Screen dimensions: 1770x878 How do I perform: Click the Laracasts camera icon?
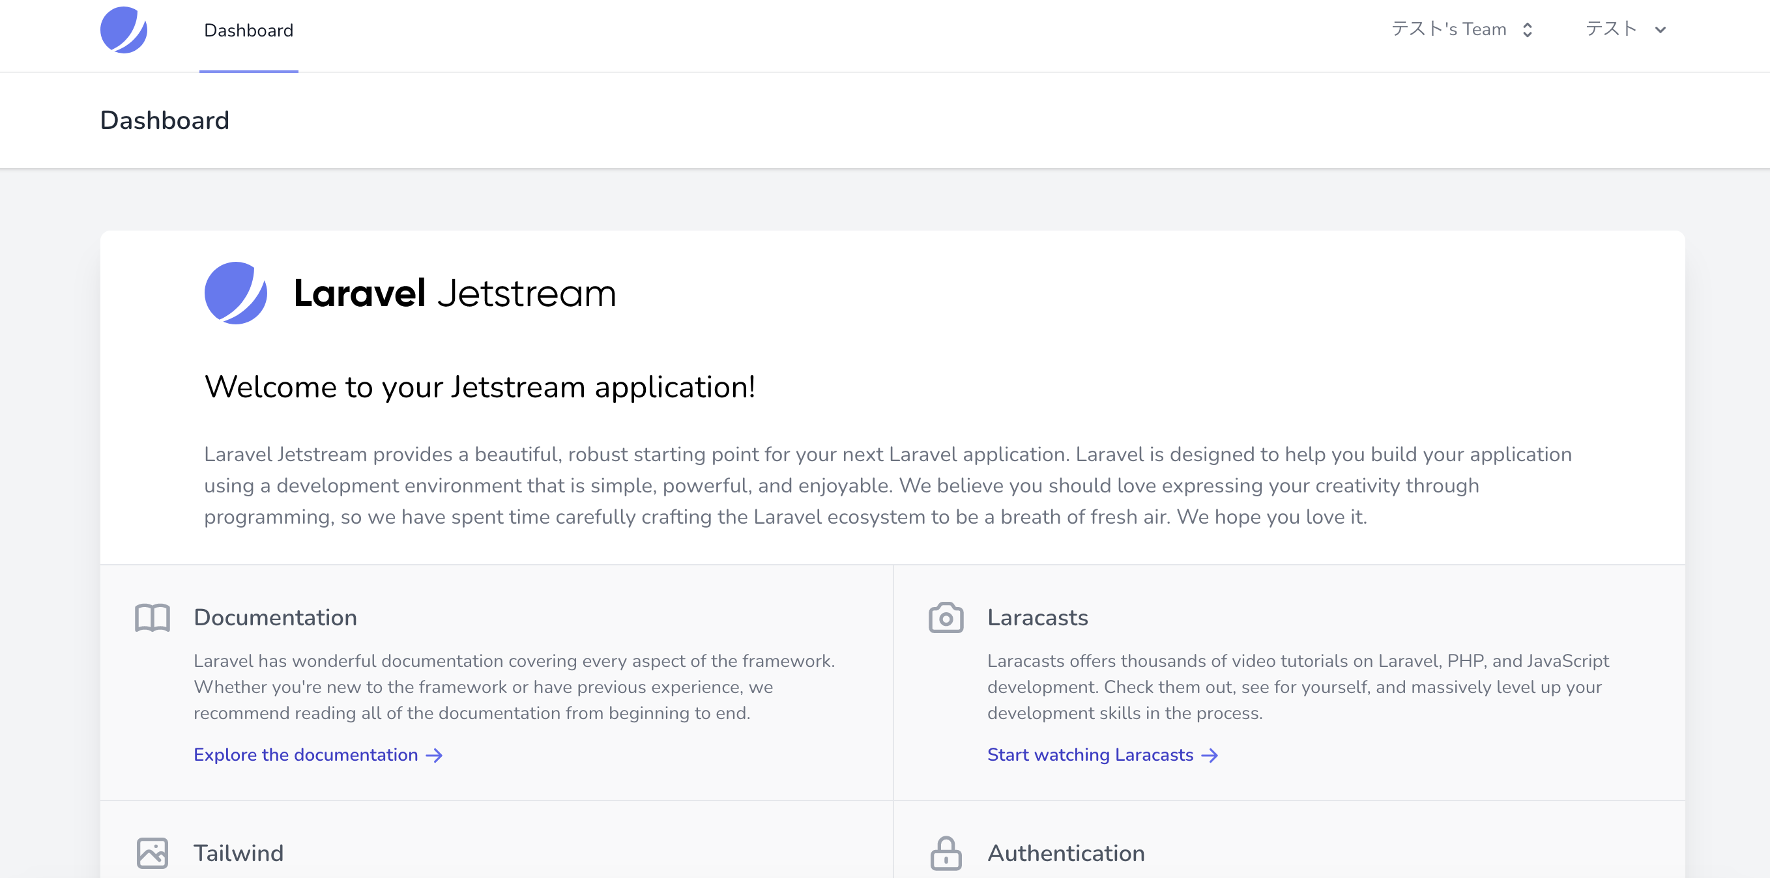click(946, 618)
